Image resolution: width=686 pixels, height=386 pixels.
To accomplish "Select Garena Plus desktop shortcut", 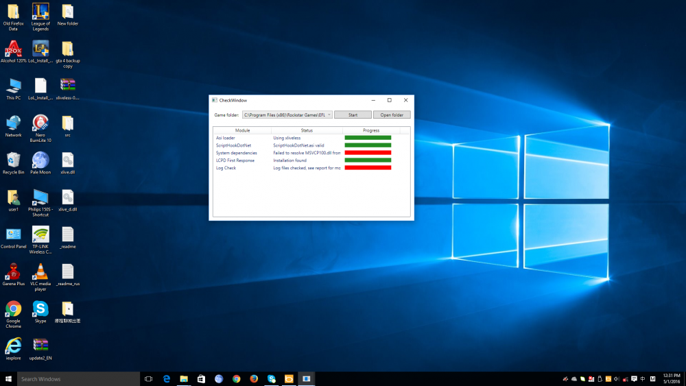I will (13, 272).
